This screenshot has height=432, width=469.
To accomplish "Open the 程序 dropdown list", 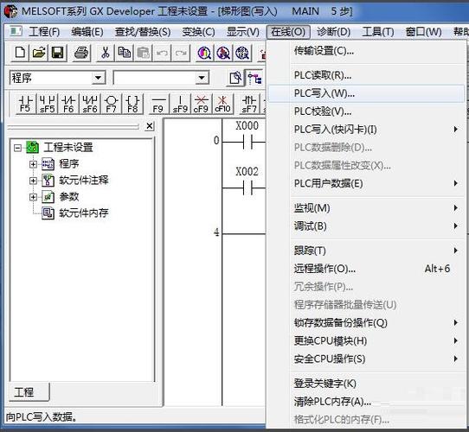I will tap(99, 79).
